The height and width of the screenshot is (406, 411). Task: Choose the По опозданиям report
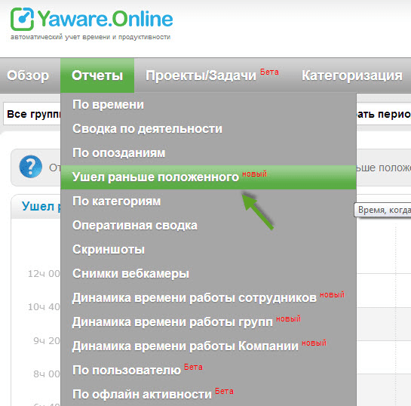click(208, 153)
